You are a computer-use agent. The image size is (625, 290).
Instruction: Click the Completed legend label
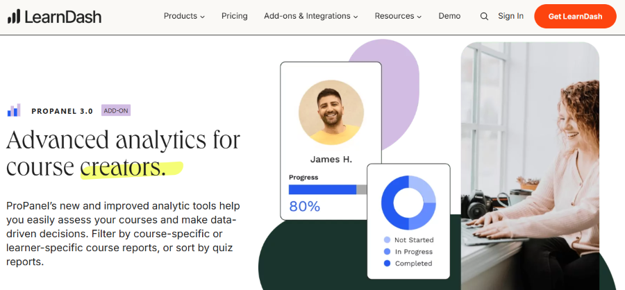(413, 264)
